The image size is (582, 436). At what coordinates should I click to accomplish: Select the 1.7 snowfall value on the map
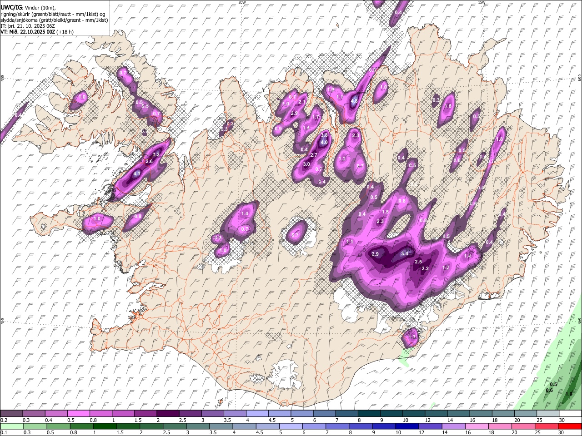316,117
